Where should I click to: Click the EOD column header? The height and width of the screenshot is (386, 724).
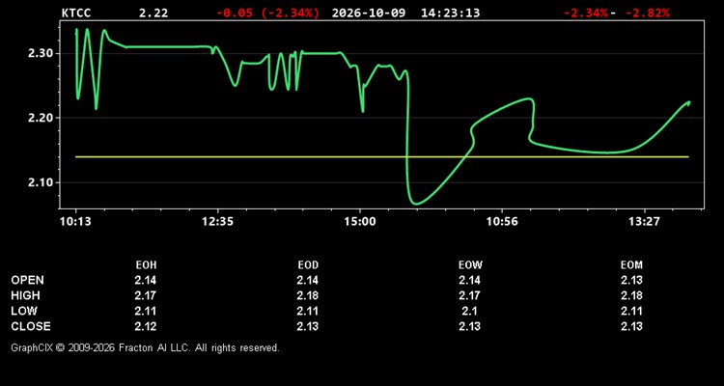coord(308,265)
